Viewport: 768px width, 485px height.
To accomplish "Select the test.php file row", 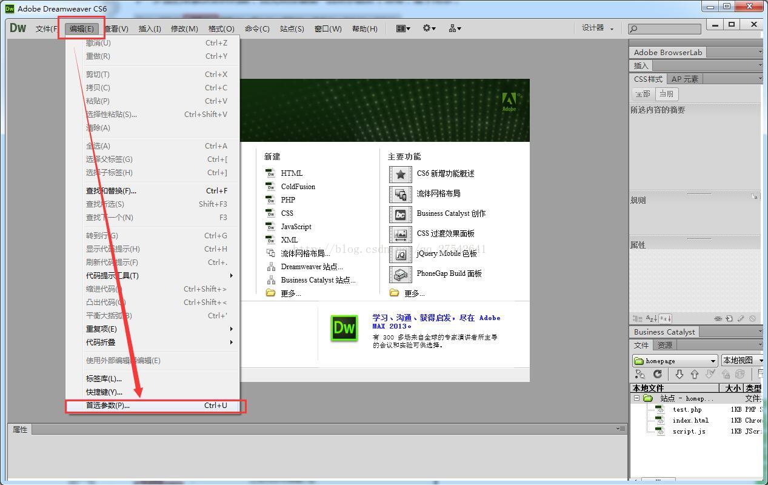I will [x=696, y=410].
